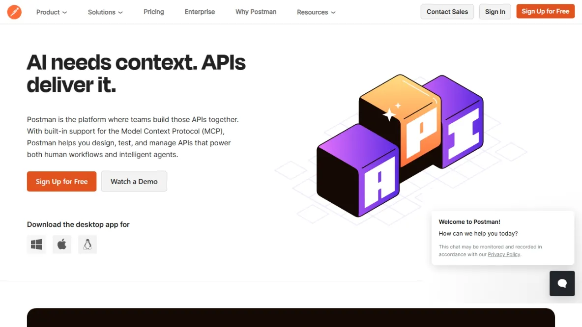Viewport: 582px width, 327px height.
Task: Open the Solutions dropdown
Action: (105, 12)
